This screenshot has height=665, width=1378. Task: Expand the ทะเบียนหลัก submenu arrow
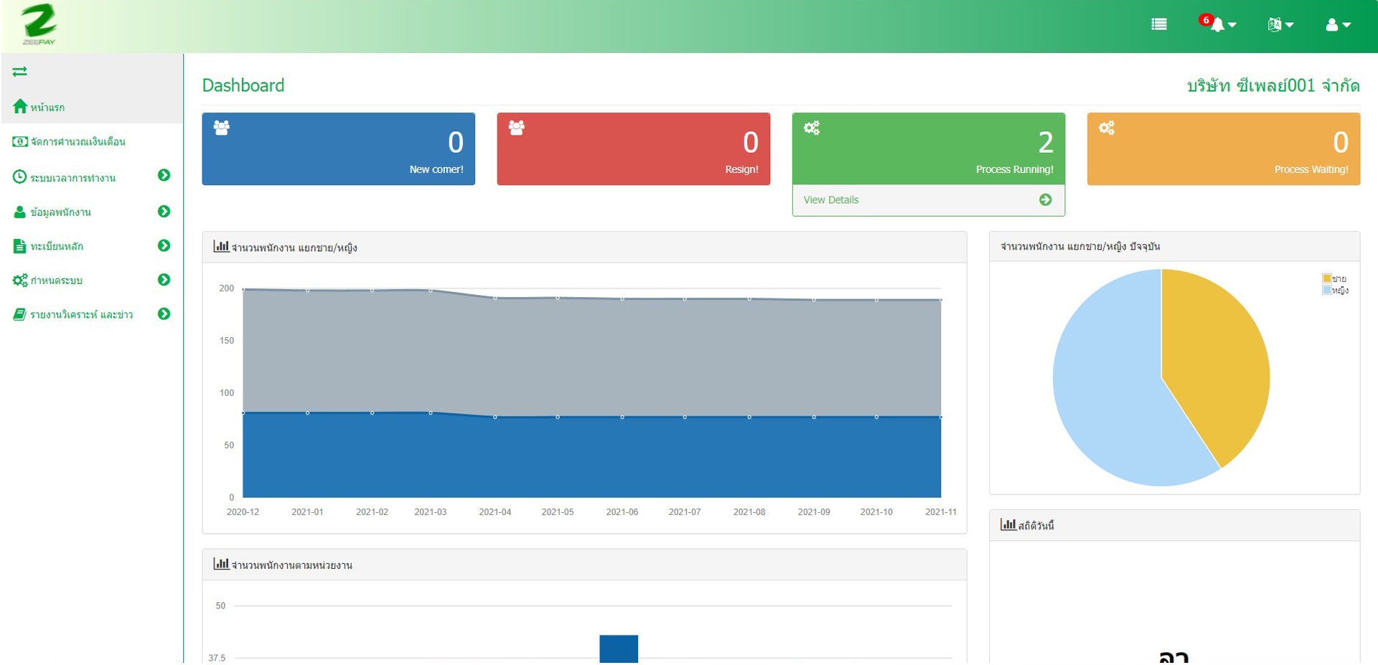tap(164, 245)
